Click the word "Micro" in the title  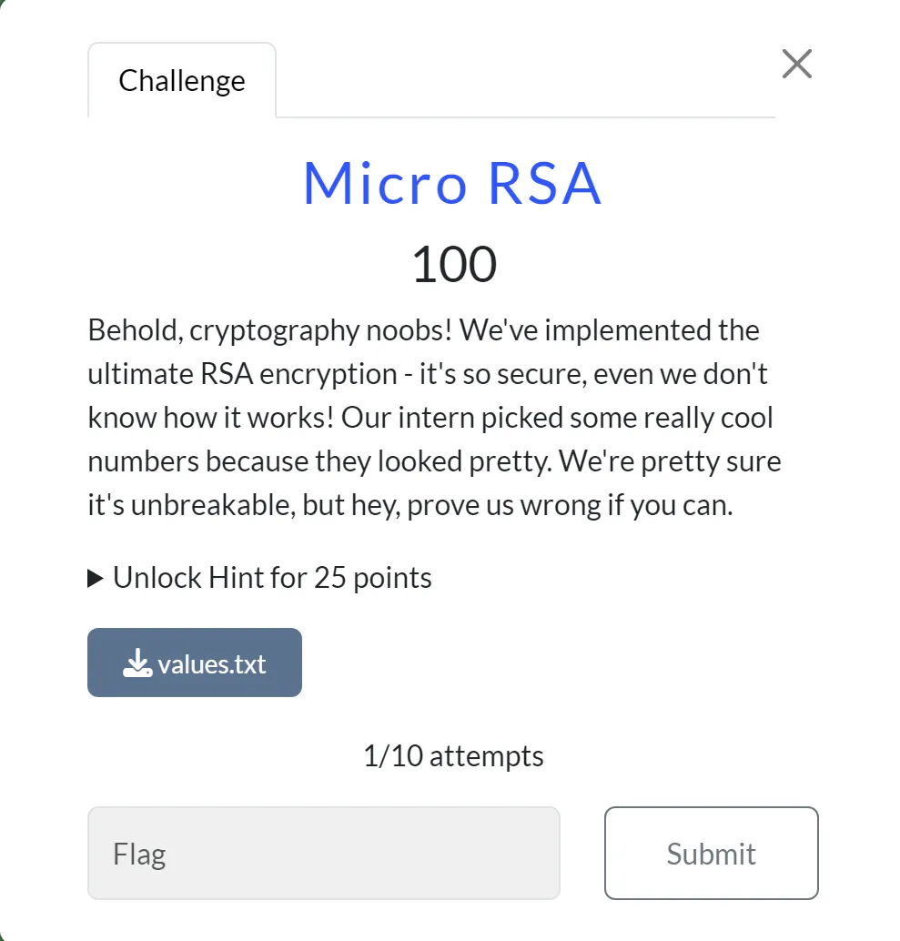point(385,183)
